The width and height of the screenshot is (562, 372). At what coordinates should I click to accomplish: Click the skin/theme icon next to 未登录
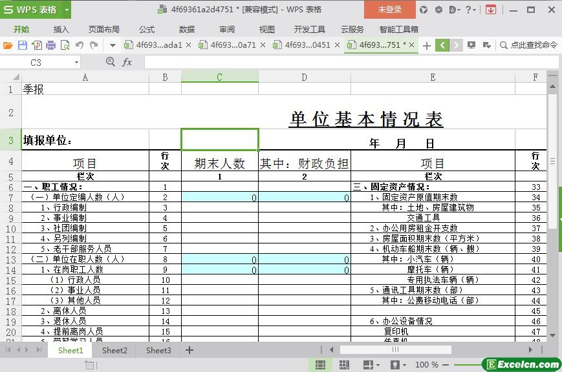[x=424, y=10]
